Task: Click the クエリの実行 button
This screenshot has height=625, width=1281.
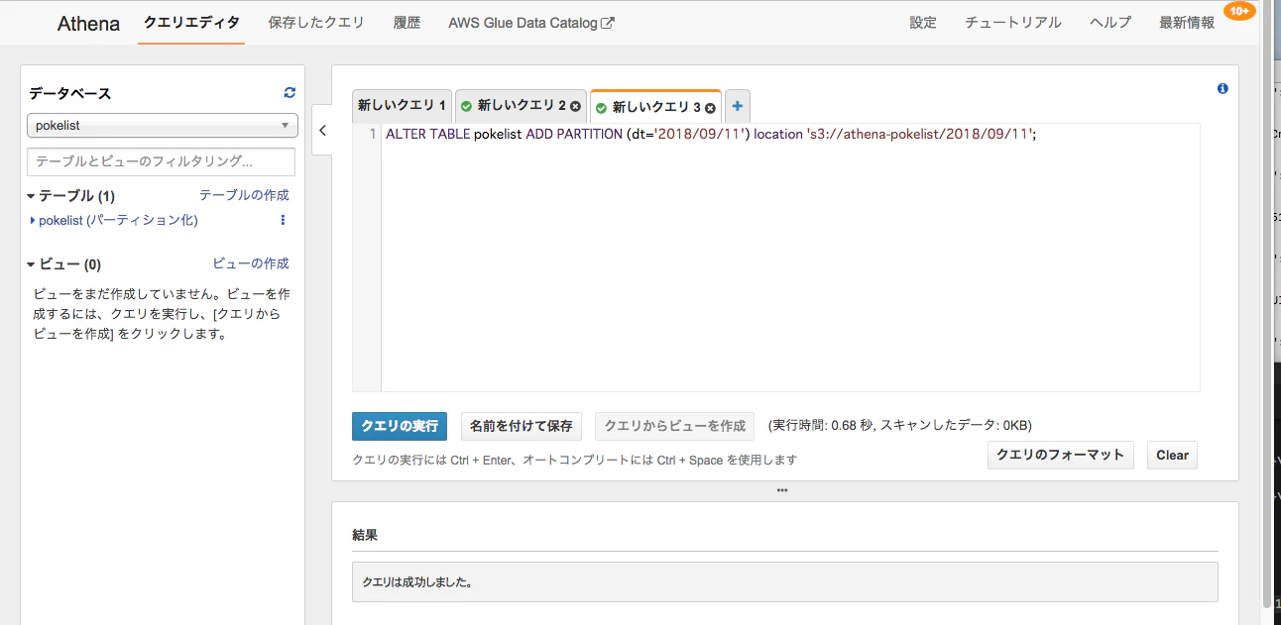Action: point(400,426)
